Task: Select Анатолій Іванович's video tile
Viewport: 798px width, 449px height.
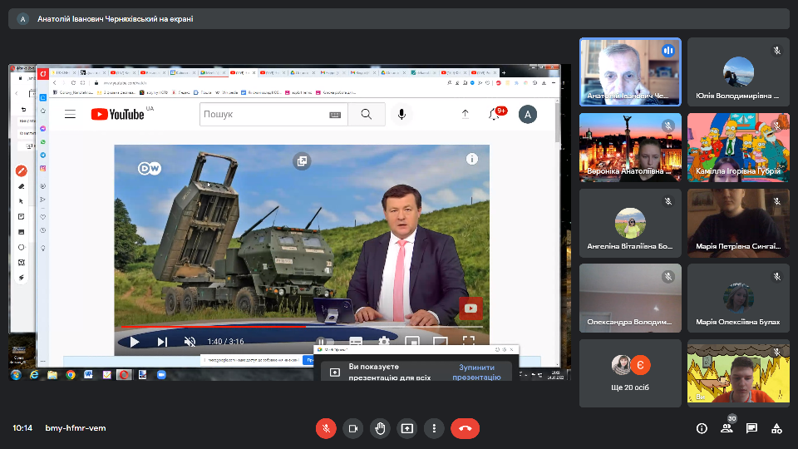Action: 630,71
